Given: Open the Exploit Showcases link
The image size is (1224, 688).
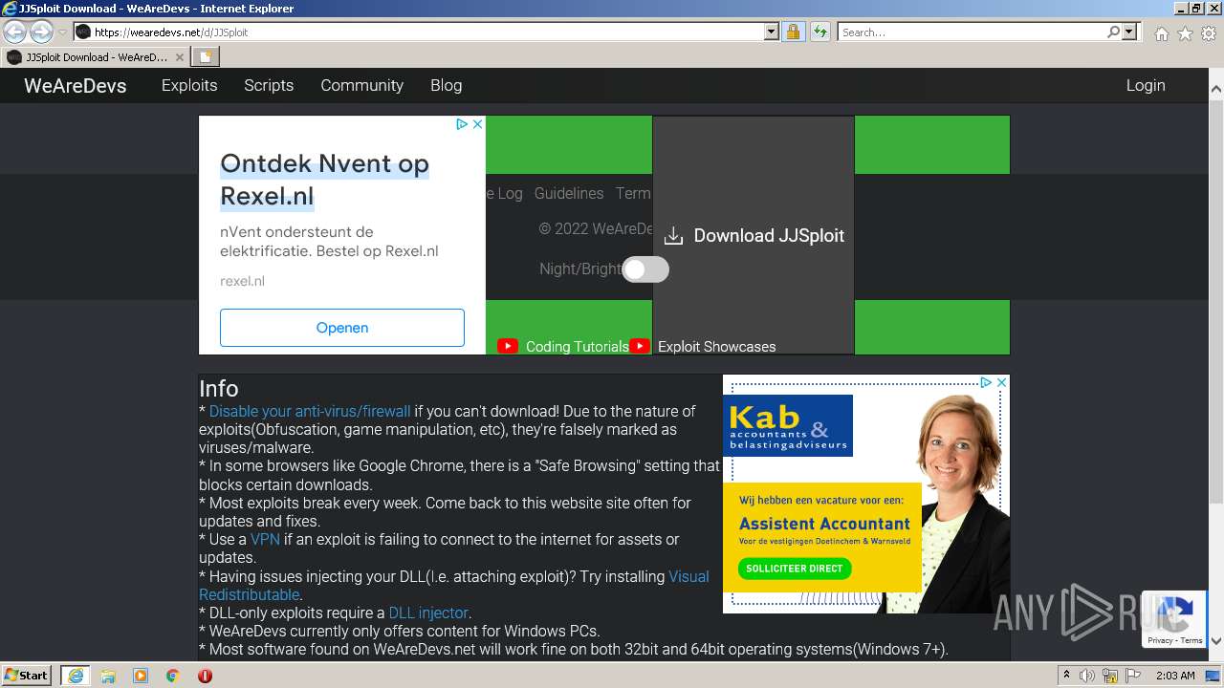Looking at the screenshot, I should (717, 347).
